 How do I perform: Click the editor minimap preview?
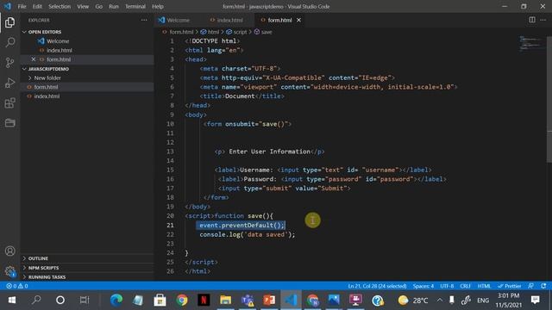point(530,43)
